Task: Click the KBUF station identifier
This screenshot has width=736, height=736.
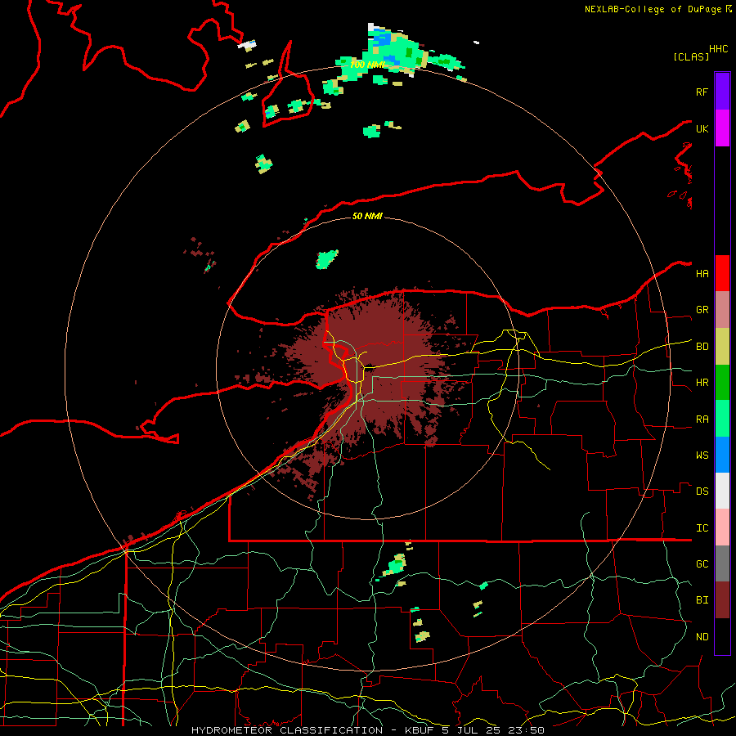Action: click(x=418, y=730)
